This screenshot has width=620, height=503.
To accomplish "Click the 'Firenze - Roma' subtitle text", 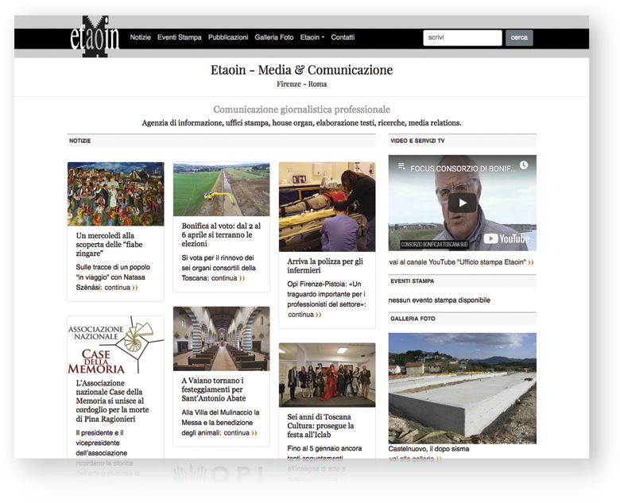I will coord(302,84).
